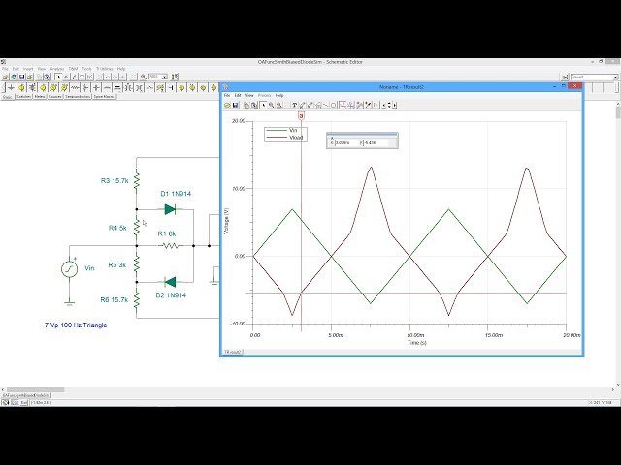Image resolution: width=621 pixels, height=465 pixels.
Task: Switch to the Switches component tab
Action: pyautogui.click(x=23, y=97)
